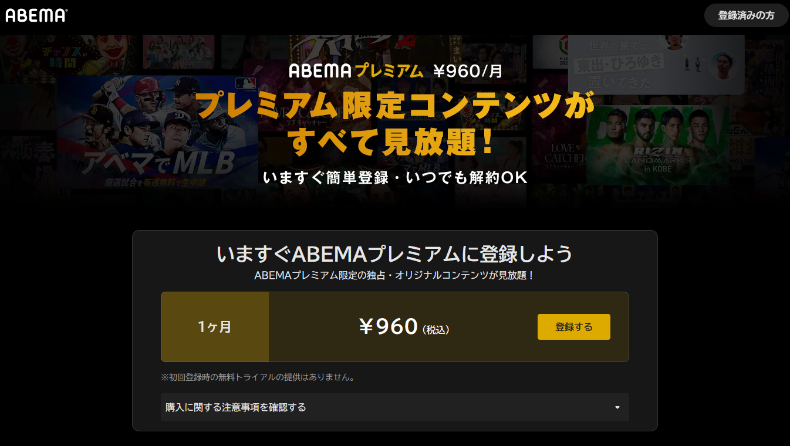790x446 pixels.
Task: Click the 無料トライアル notice text
Action: pos(258,377)
